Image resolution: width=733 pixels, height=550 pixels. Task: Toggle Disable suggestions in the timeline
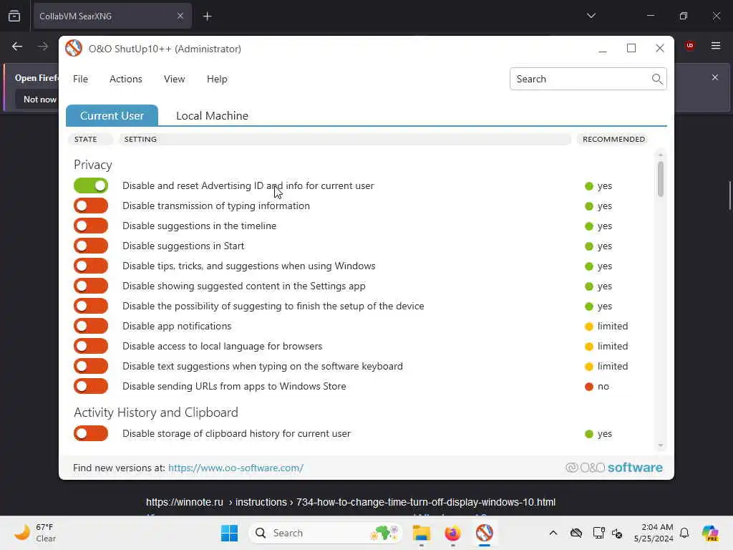coord(91,226)
